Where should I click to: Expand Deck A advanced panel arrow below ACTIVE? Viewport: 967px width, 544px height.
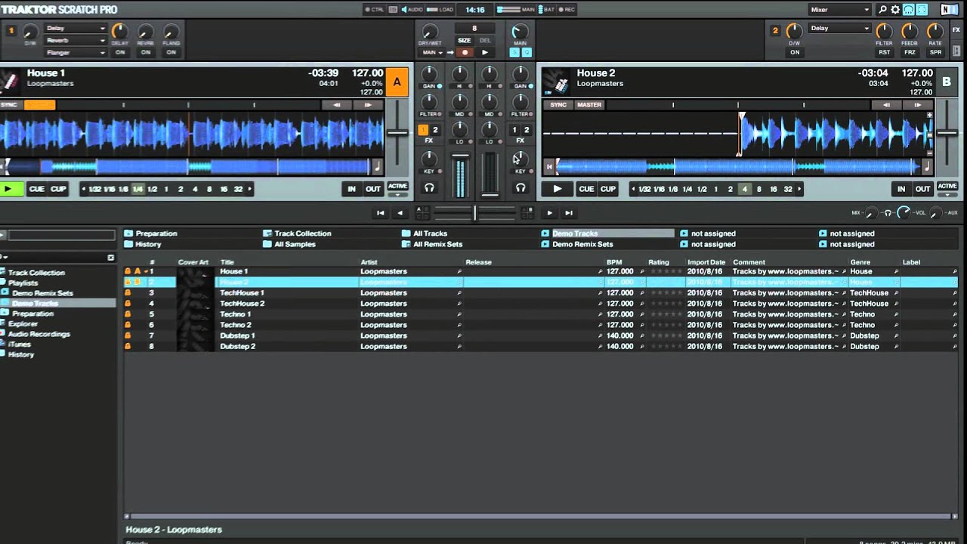click(397, 196)
